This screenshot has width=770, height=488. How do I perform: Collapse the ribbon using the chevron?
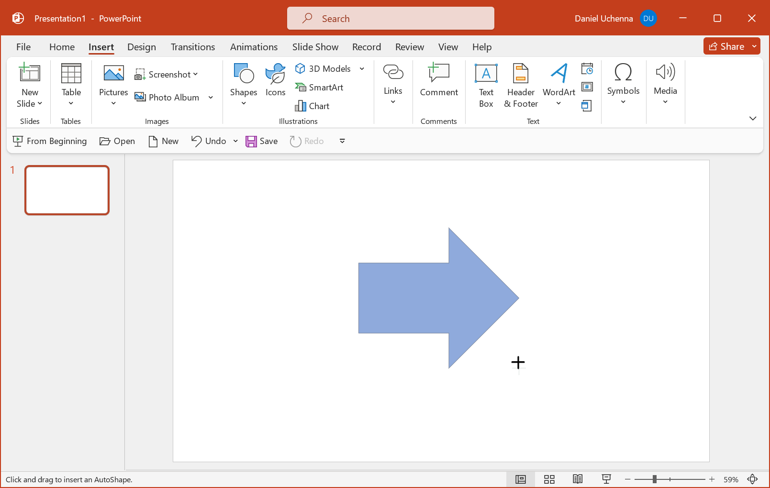coord(752,118)
